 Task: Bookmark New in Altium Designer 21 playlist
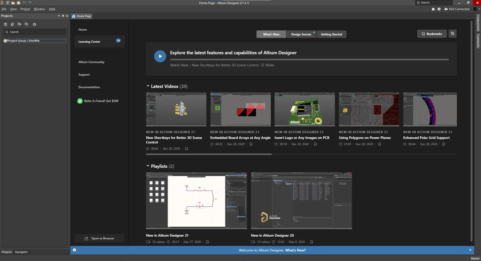207,242
